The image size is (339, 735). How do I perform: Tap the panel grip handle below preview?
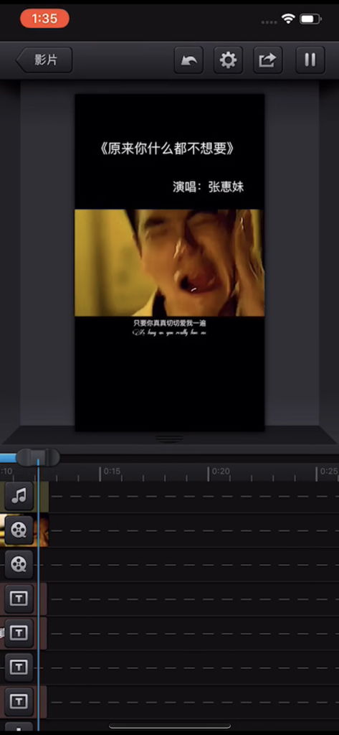coord(169,439)
